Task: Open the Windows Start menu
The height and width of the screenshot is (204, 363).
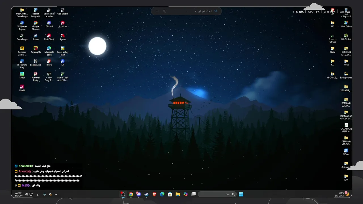Action: click(x=241, y=194)
